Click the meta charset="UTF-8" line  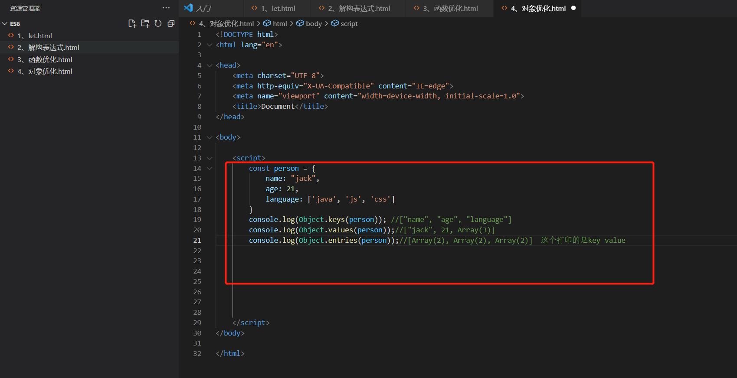[278, 75]
